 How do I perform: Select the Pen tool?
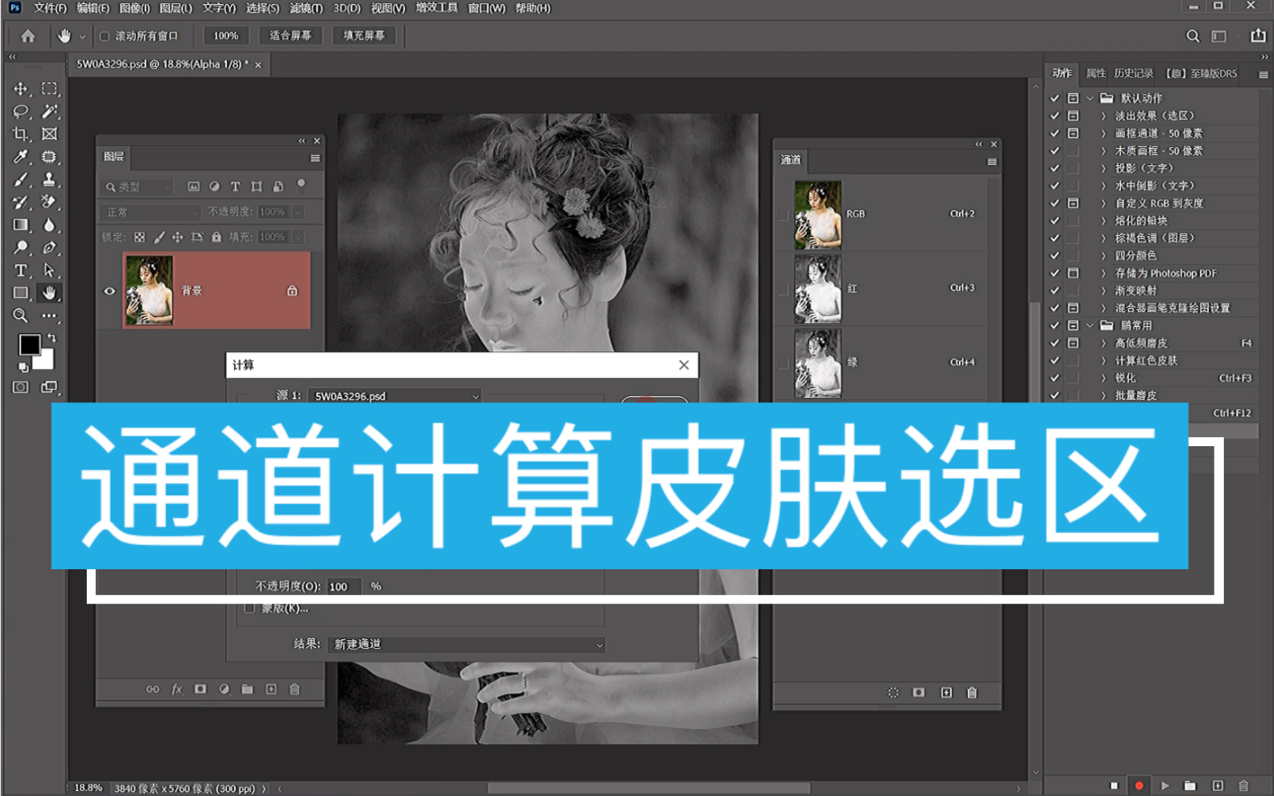[x=50, y=248]
